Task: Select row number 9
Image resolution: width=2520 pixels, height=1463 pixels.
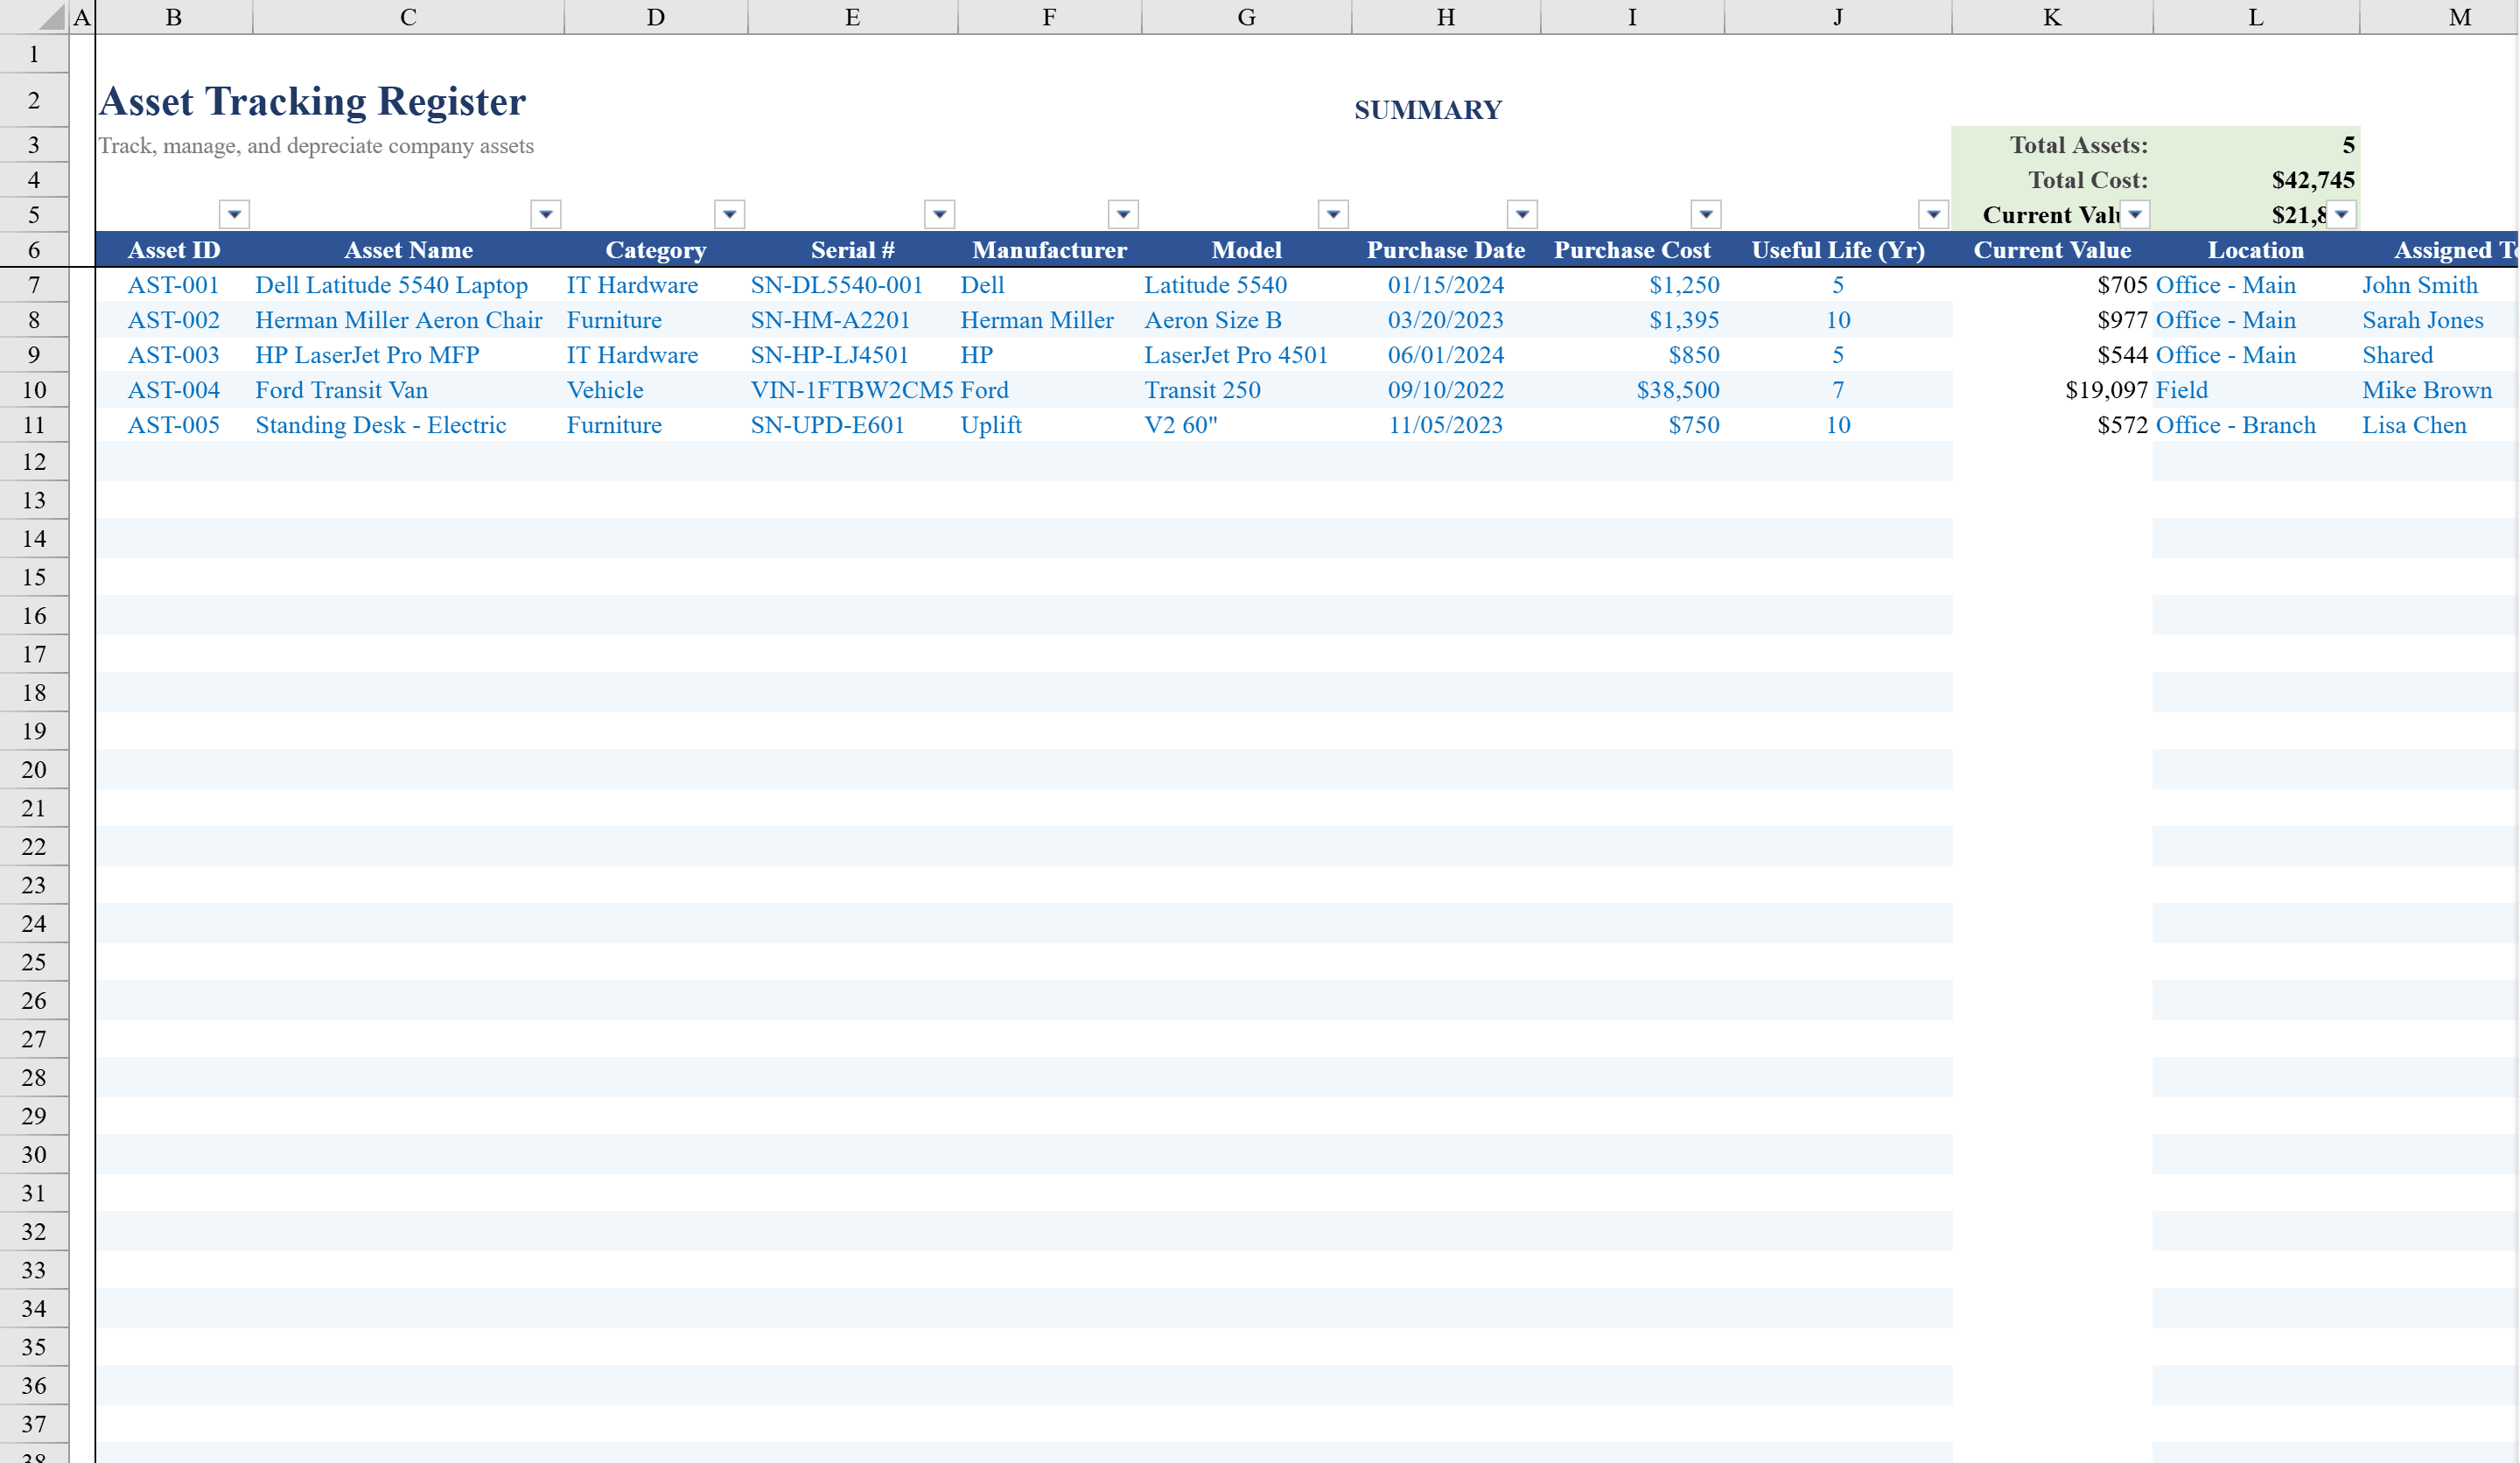Action: 33,354
